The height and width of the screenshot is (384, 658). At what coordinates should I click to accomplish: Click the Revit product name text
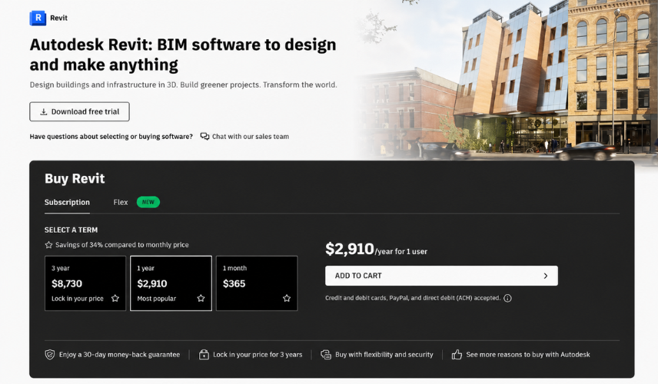58,18
